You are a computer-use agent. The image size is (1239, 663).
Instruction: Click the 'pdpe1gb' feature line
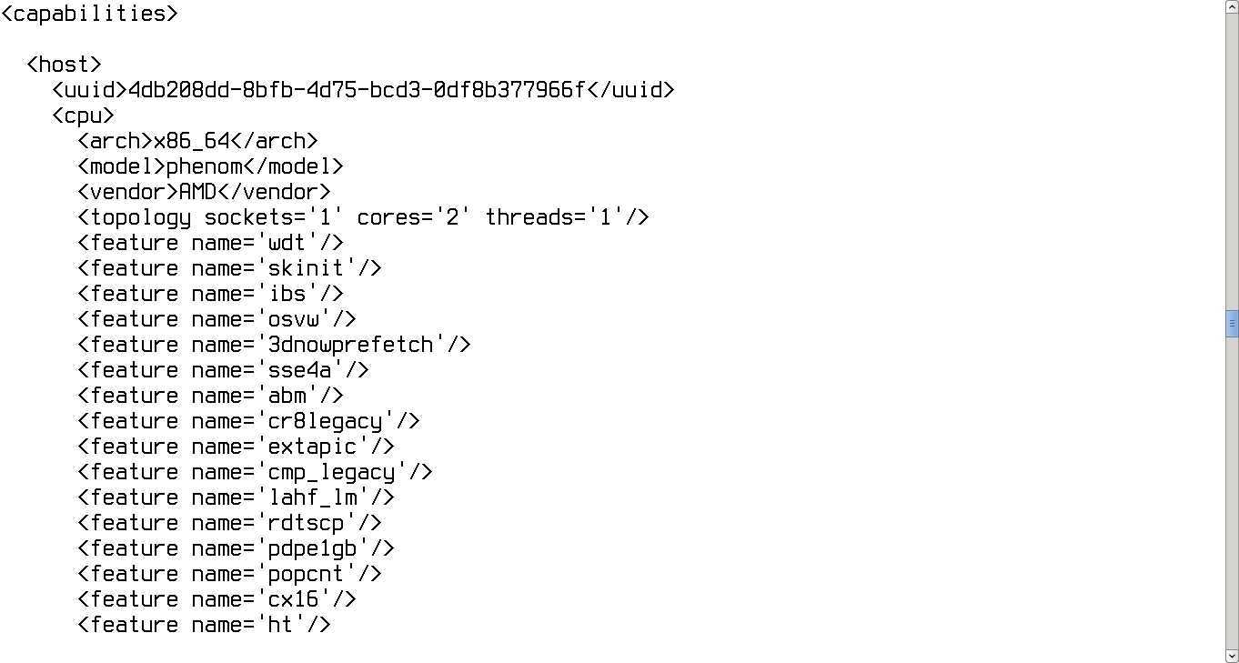point(236,548)
